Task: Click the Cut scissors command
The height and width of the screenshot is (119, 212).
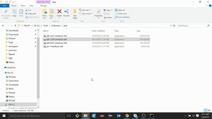Action: 28,10
